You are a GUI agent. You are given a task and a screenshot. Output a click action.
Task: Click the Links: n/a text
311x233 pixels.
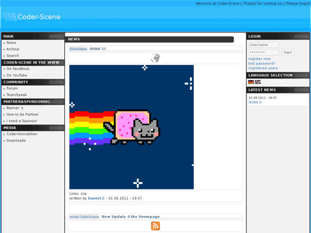(x=78, y=194)
